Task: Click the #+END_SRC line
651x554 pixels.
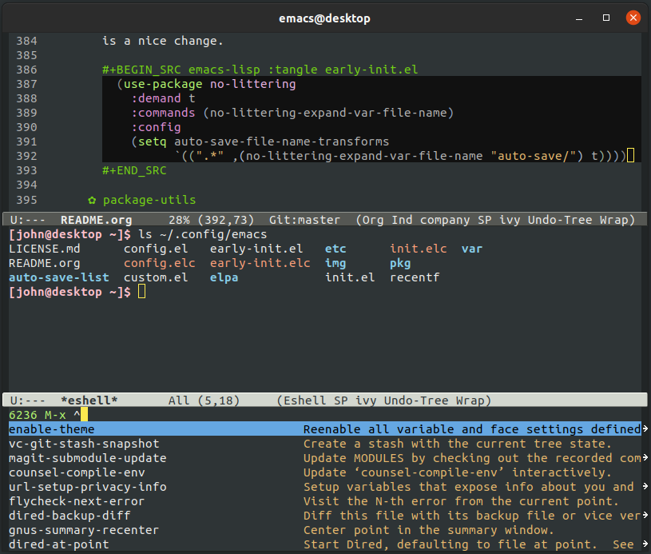Action: tap(134, 170)
